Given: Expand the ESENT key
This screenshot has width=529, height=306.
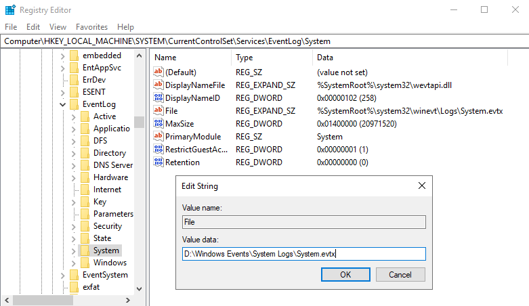Looking at the screenshot, I should pos(63,92).
